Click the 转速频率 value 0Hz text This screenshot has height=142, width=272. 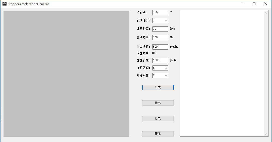click(x=154, y=53)
